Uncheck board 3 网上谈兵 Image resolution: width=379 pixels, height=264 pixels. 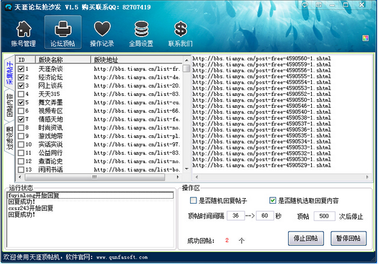[x=21, y=86]
